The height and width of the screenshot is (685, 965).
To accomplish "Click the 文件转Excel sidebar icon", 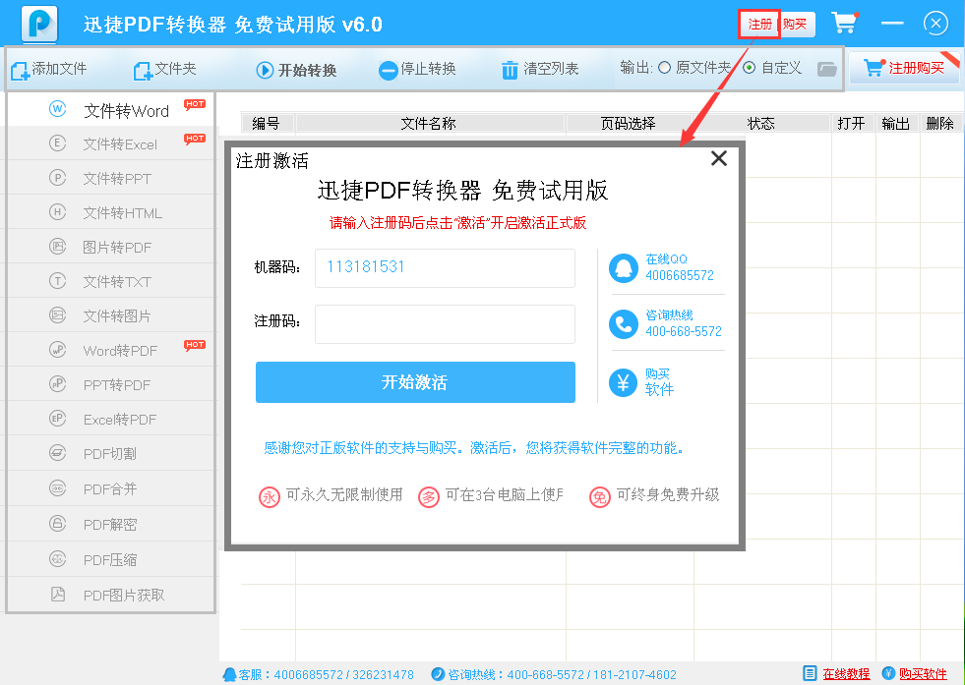I will [57, 143].
